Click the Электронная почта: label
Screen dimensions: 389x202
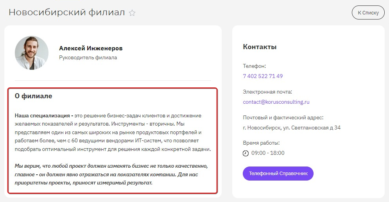click(x=267, y=92)
